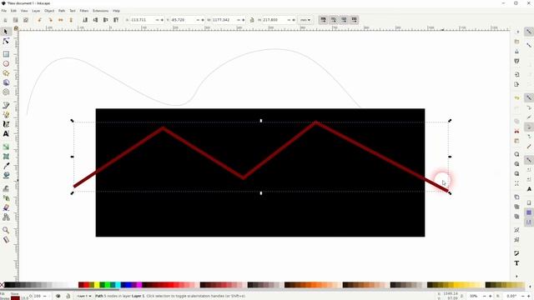Open the Object menu

coord(49,11)
